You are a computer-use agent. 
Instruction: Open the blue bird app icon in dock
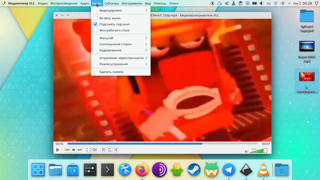tap(125, 169)
